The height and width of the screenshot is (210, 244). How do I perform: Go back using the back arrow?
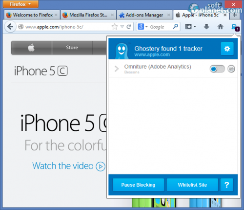(x=10, y=27)
